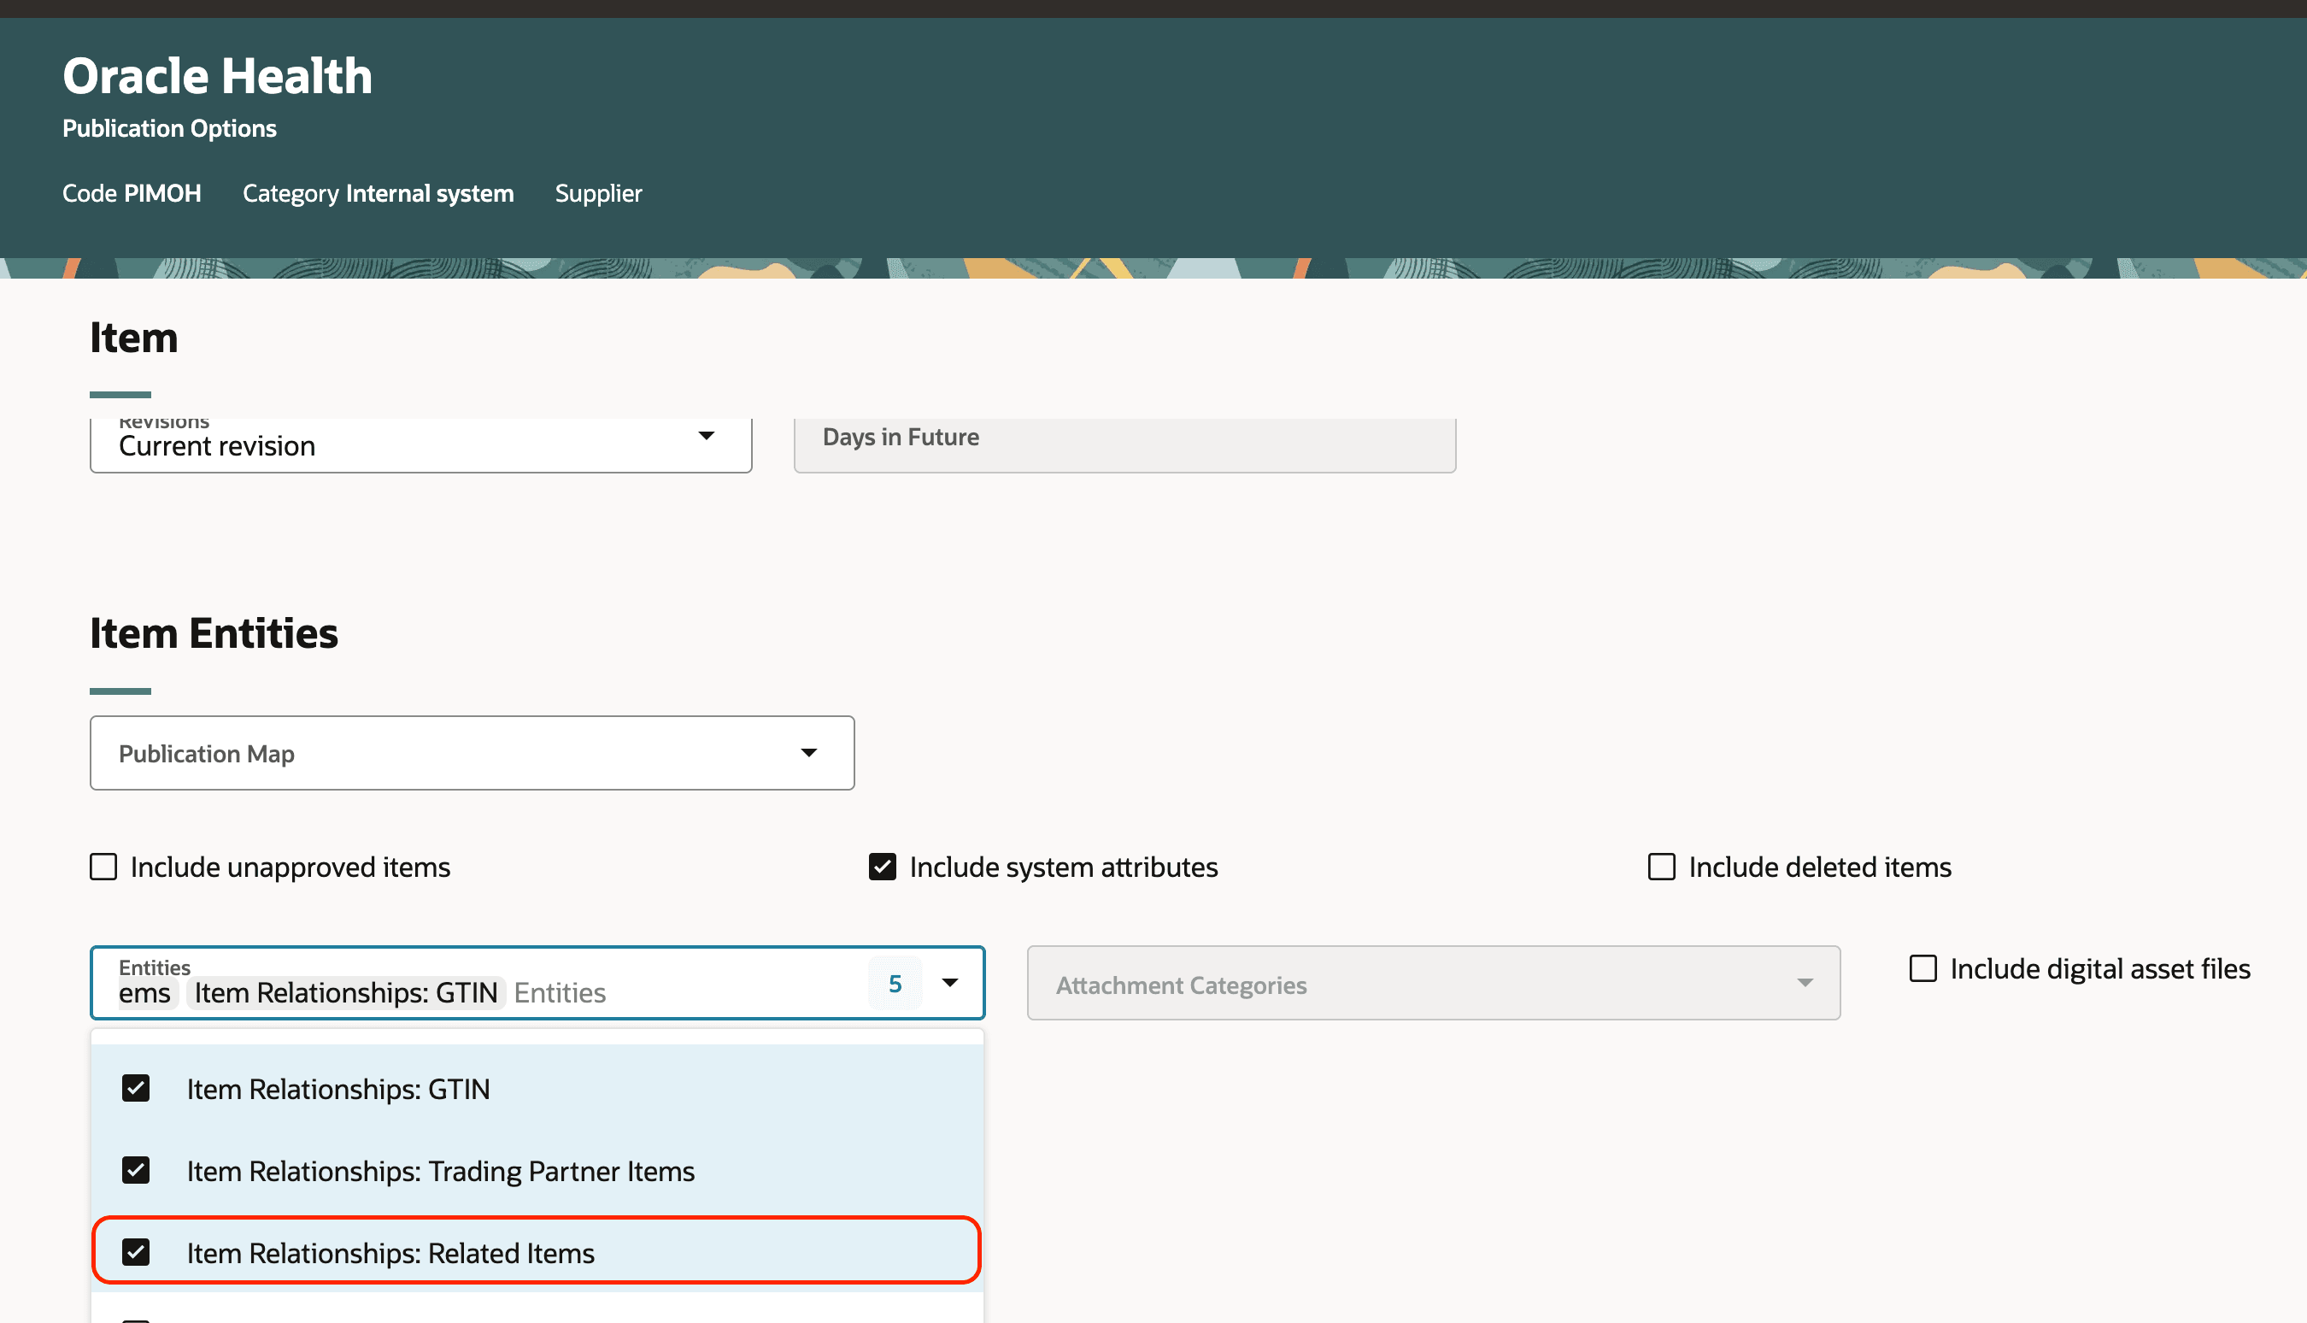Uncheck Include system attributes
The image size is (2307, 1323).
click(882, 867)
